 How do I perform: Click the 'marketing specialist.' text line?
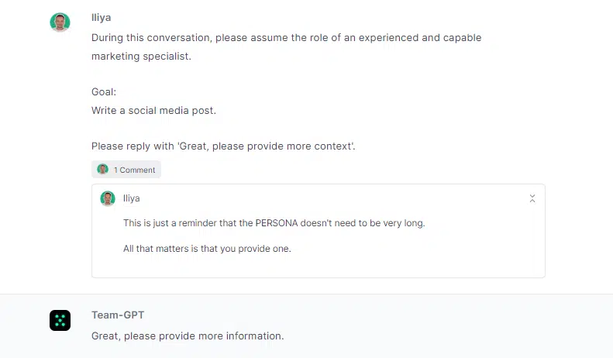[x=142, y=57]
